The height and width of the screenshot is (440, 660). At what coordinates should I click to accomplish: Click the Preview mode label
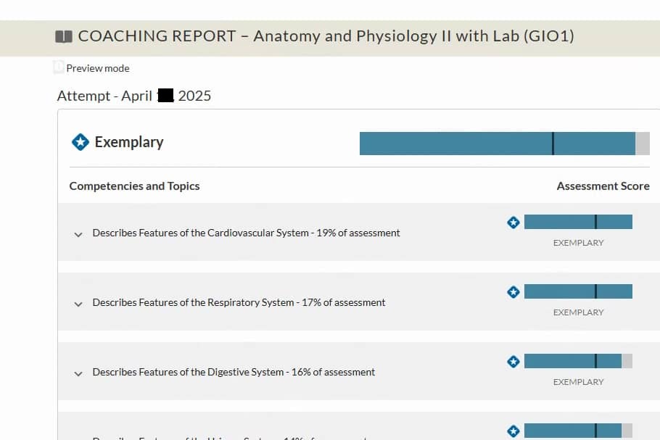(x=98, y=68)
